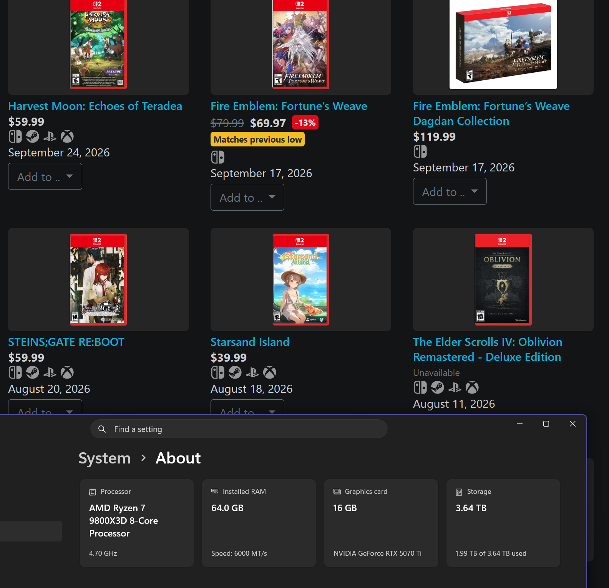Click Dagdan Collection box image
The width and height of the screenshot is (609, 588).
[x=503, y=44]
